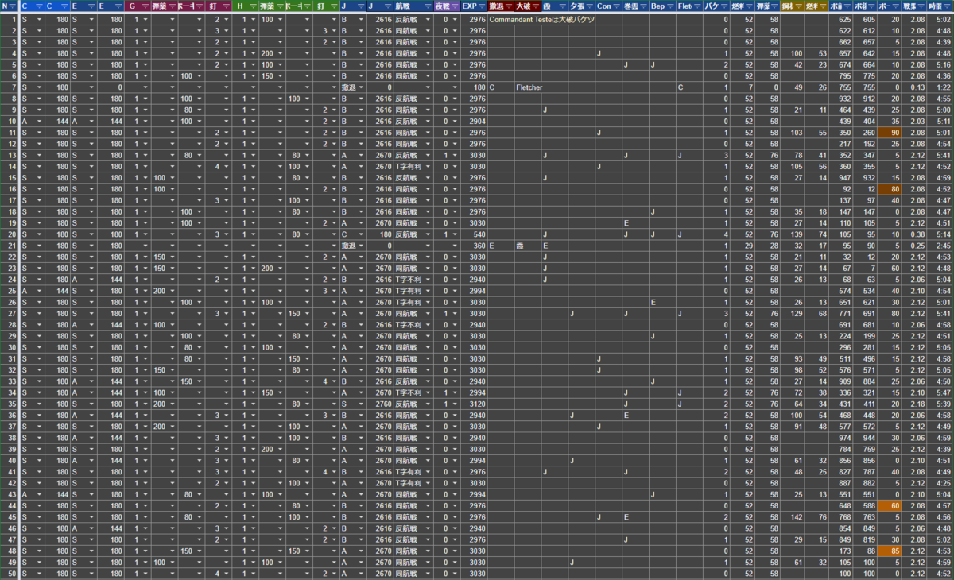Open the Bep column filter icon
The height and width of the screenshot is (580, 954).
[x=671, y=6]
